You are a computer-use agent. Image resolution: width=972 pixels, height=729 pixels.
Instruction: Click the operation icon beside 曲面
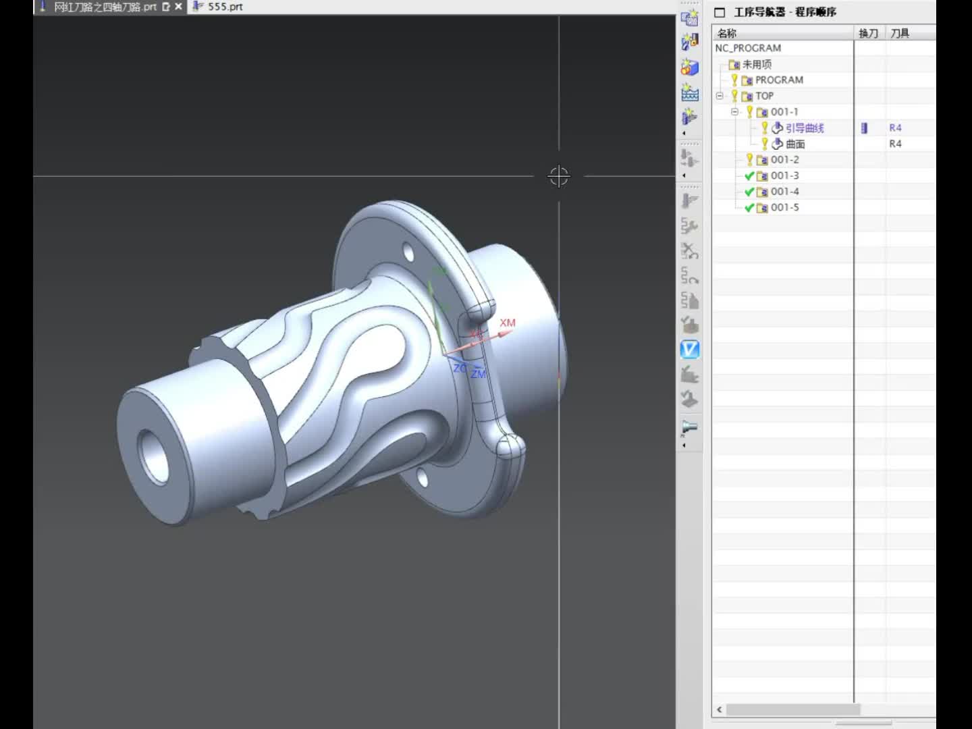[x=778, y=144]
